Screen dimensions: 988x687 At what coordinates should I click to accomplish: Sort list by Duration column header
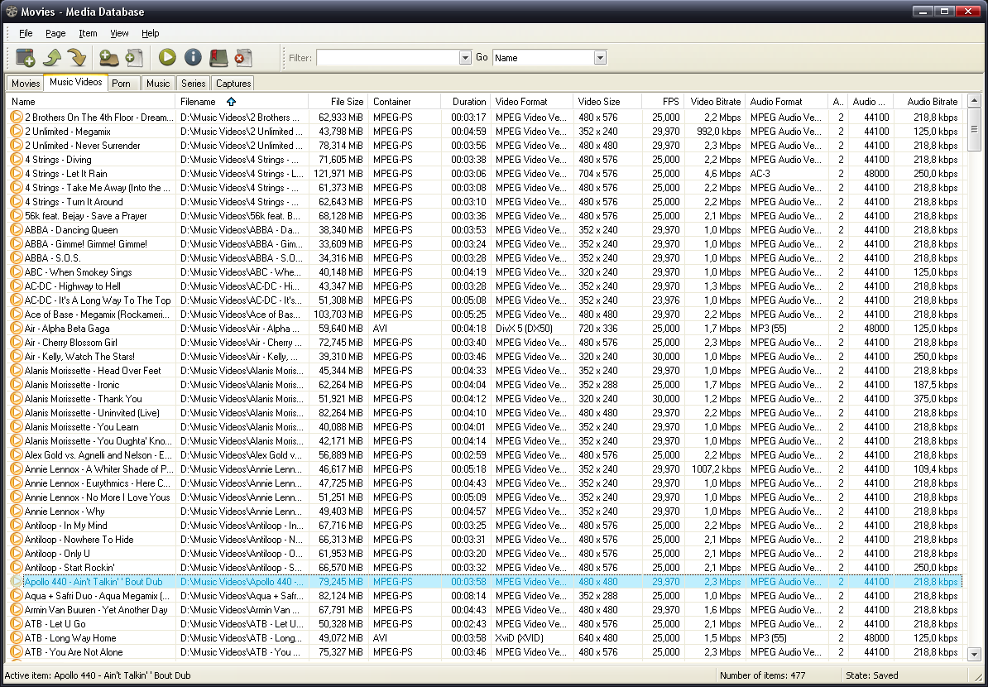point(469,102)
